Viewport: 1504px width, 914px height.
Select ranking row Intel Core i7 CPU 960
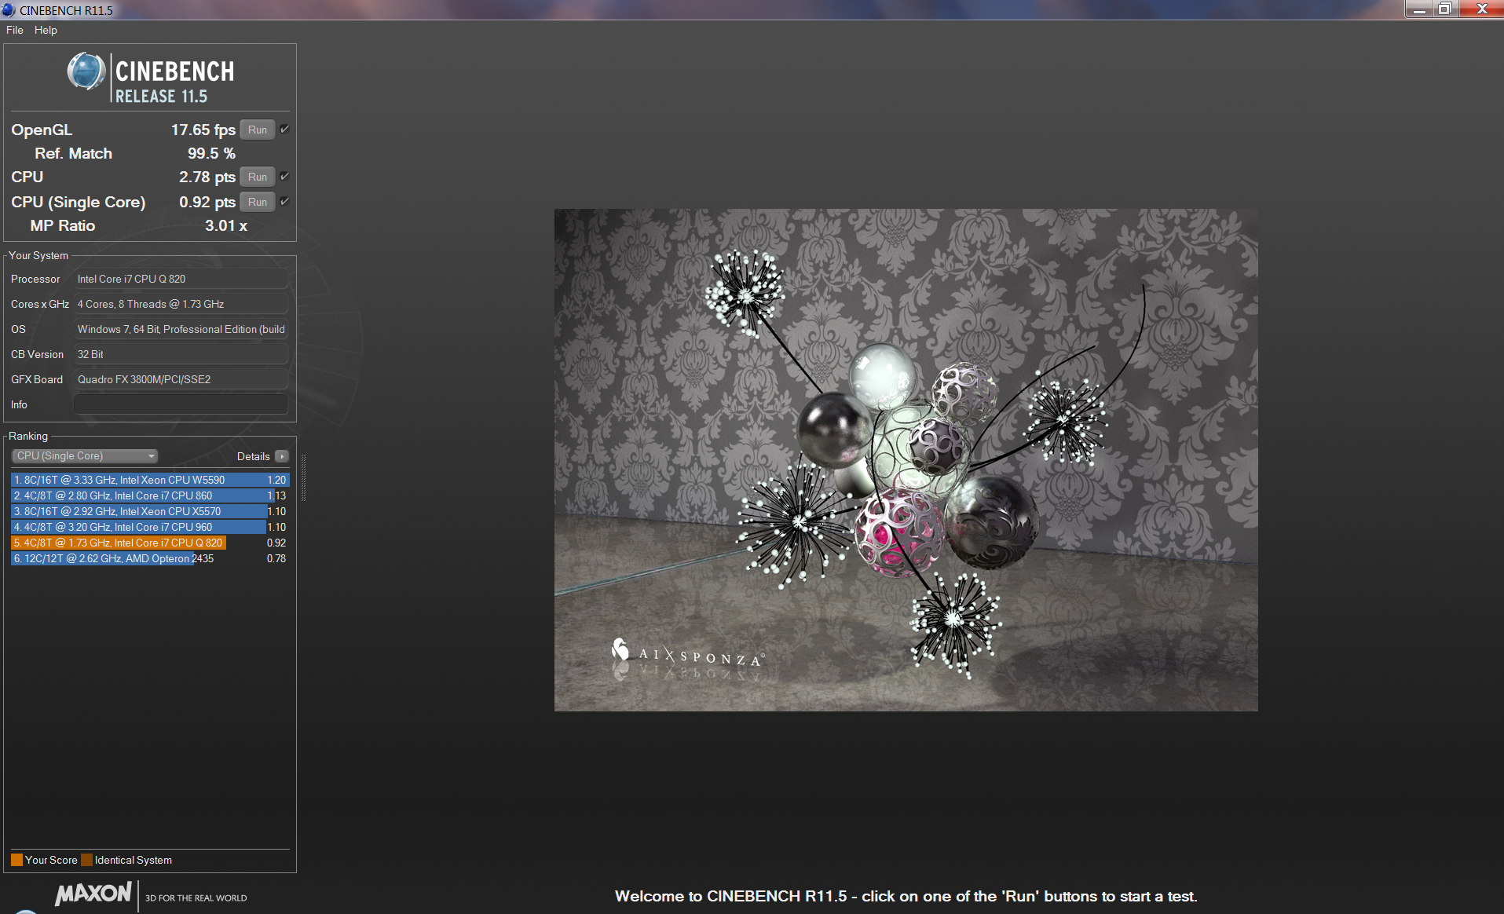coord(150,527)
